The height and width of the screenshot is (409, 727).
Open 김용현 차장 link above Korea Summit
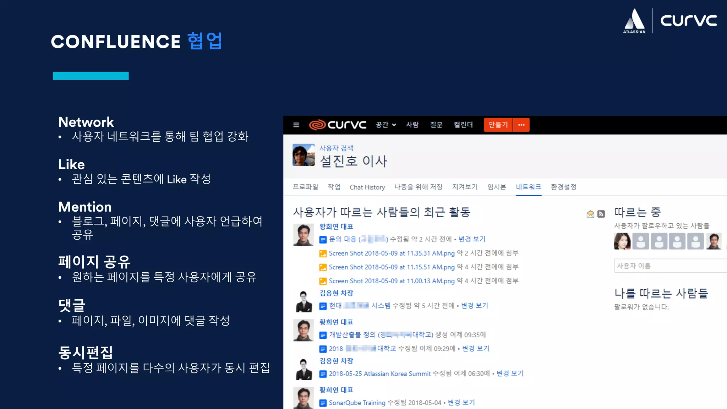pos(336,361)
